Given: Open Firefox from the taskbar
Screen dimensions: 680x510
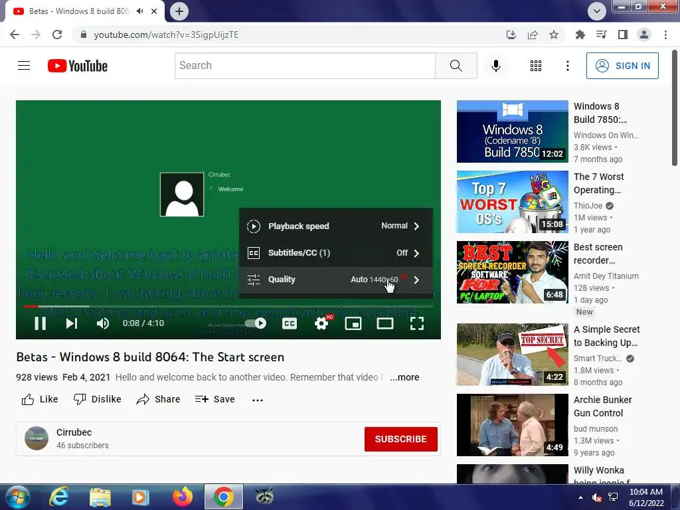Looking at the screenshot, I should (183, 497).
